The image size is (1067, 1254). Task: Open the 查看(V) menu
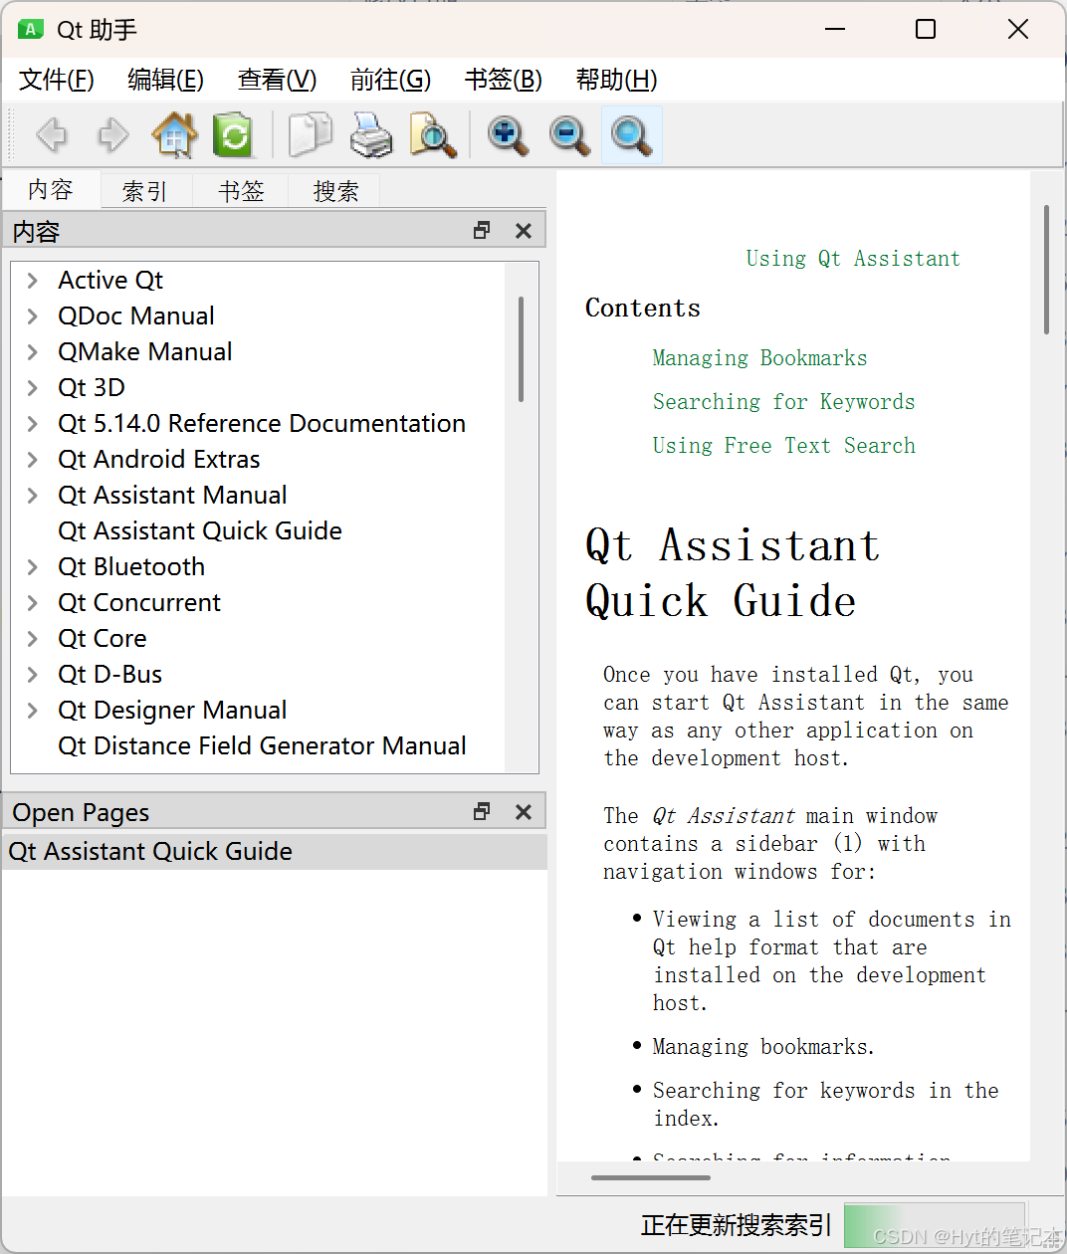pyautogui.click(x=277, y=80)
